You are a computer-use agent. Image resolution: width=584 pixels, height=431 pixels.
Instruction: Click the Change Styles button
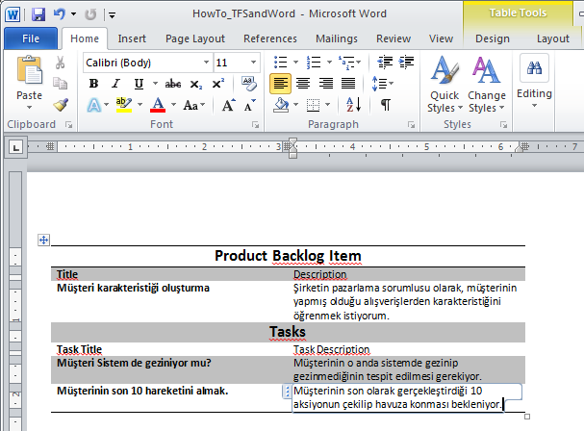(x=487, y=86)
